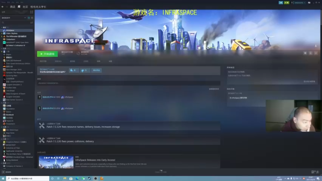322x181 pixels.
Task: Open 杭电光头学长 profile menu
Action: [38, 7]
